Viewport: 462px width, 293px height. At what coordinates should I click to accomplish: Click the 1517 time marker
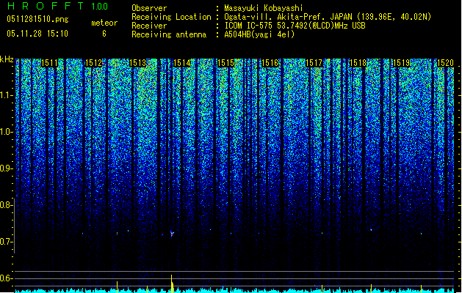click(x=314, y=63)
